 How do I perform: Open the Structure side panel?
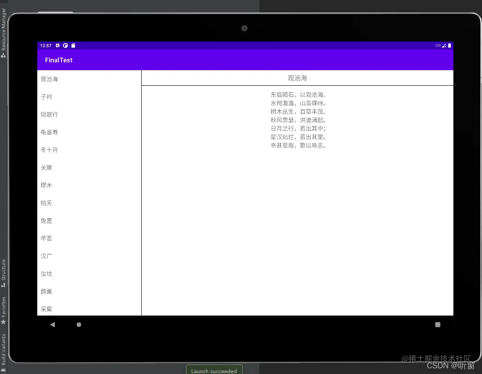click(x=3, y=273)
